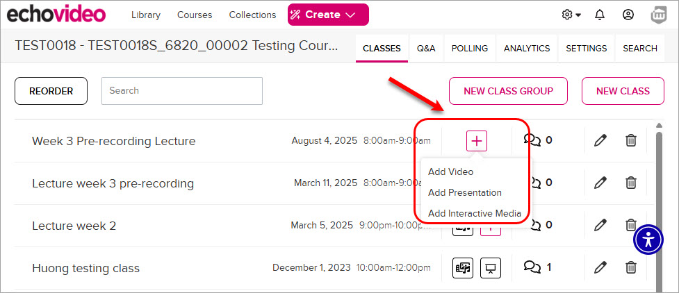679x293 pixels.
Task: Open notifications bell icon
Action: pos(600,15)
